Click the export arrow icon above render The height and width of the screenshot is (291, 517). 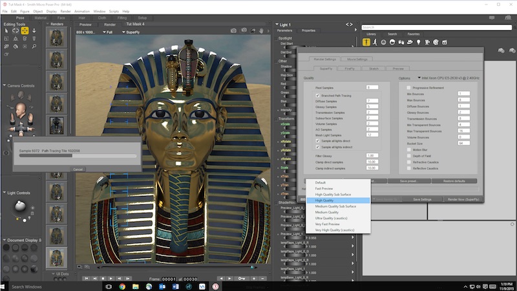coord(253,30)
